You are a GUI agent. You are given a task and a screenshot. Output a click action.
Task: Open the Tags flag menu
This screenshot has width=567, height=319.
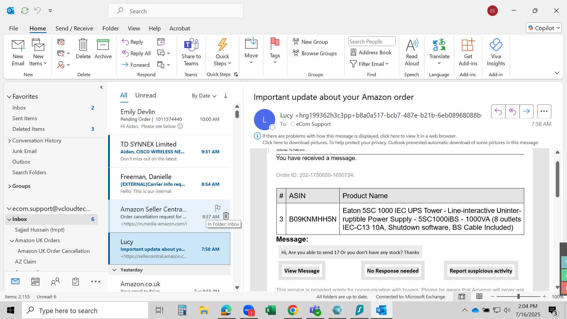coord(275,51)
